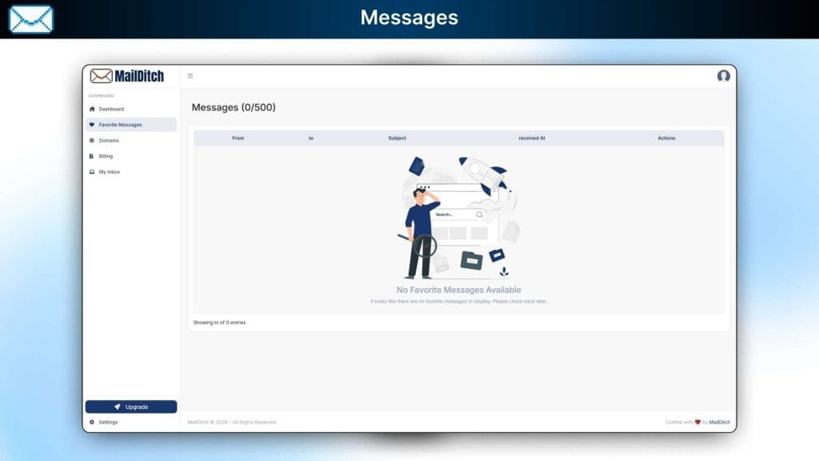Follow the MailDitch link in the footer
Viewport: 819px width, 461px height.
[718, 422]
